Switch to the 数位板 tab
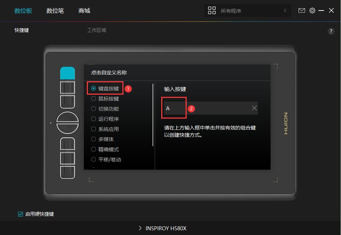341x235 pixels. (x=23, y=11)
